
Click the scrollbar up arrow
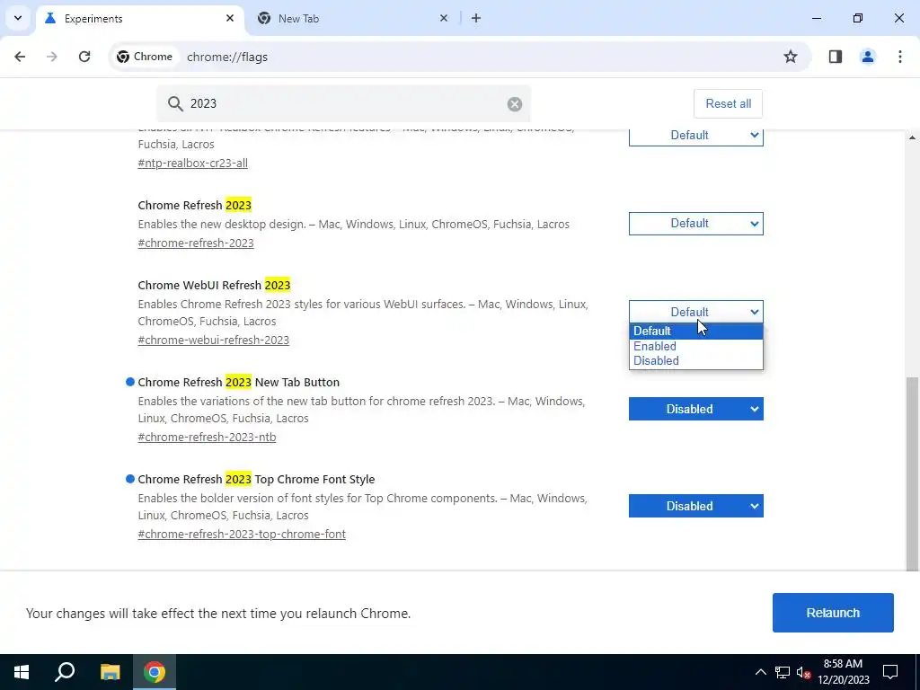click(912, 137)
